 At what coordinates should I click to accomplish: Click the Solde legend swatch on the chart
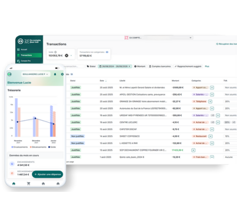[x=49, y=147]
